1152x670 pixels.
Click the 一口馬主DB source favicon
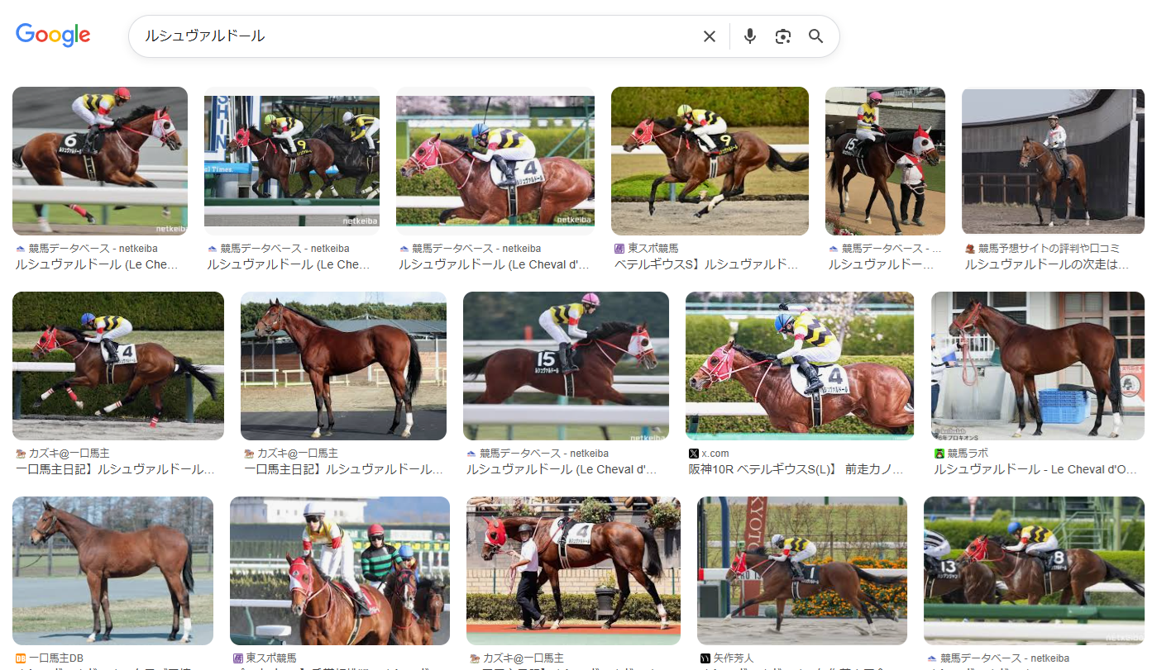(21, 658)
